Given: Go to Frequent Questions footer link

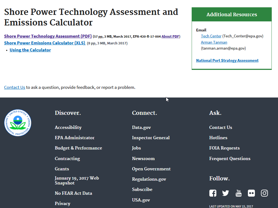Looking at the screenshot, I should (x=230, y=158).
